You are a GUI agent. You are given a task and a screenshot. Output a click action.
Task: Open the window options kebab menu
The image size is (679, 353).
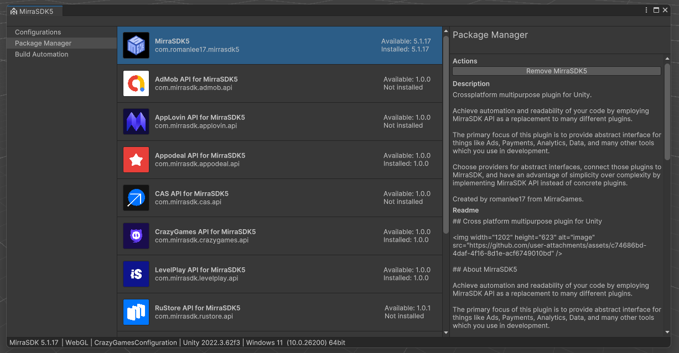click(x=646, y=9)
